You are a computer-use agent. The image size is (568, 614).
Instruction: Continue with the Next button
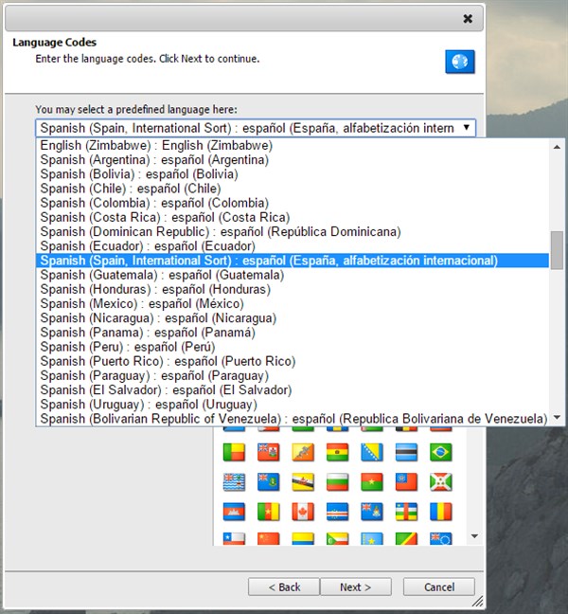click(x=356, y=587)
